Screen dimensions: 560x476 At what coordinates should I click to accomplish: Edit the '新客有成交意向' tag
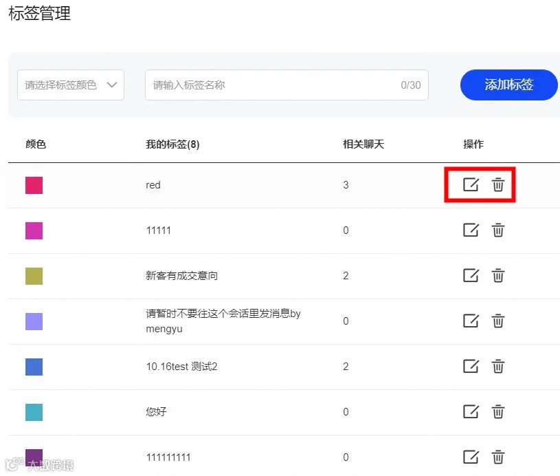[x=471, y=275]
